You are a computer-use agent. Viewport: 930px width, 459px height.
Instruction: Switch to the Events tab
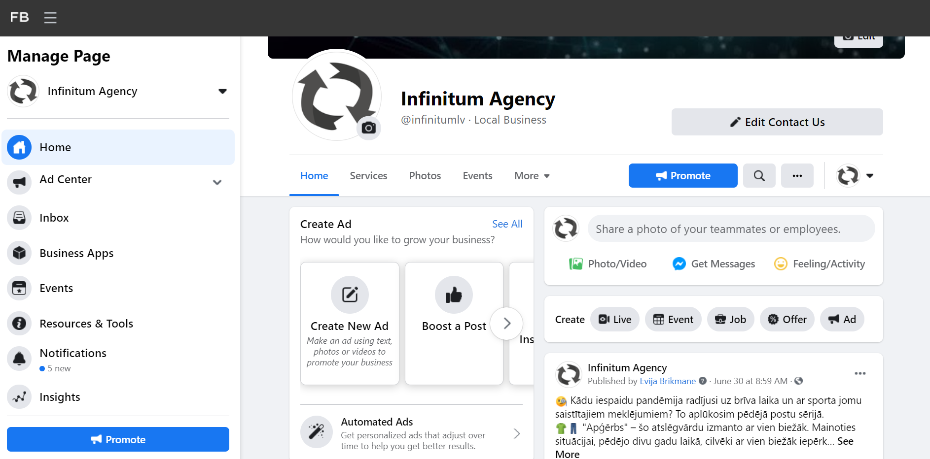(x=477, y=176)
